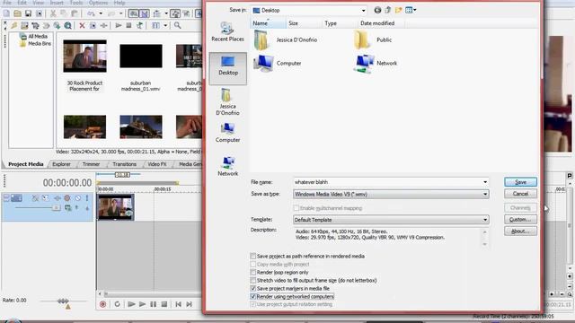Expand the undo history dropdown arrow
The image size is (575, 323).
tap(101, 13)
